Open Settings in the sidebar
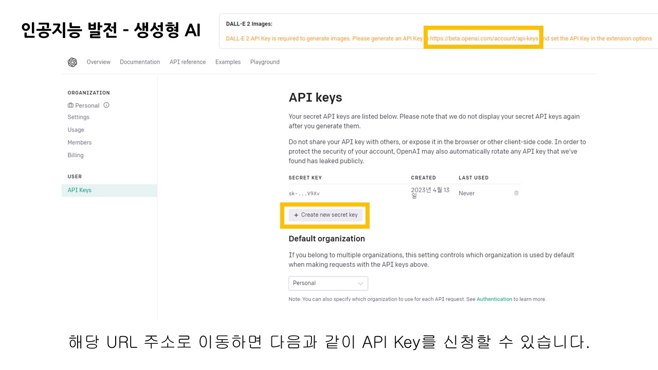658x370 pixels. point(79,117)
